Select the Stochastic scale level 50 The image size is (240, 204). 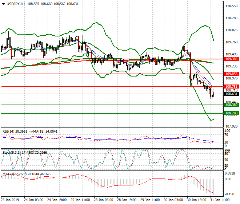(x=226, y=160)
